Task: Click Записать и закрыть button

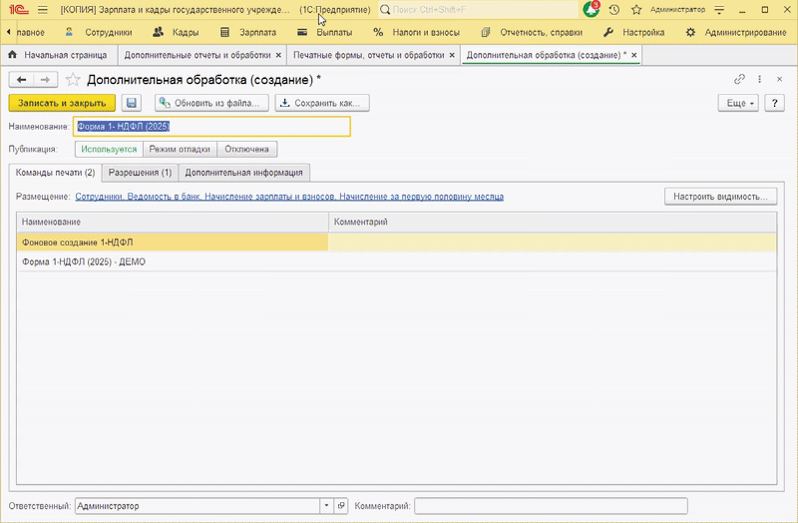Action: 62,103
